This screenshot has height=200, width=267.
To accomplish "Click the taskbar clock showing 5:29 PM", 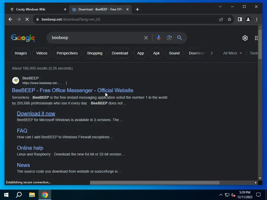I will click(245, 195).
